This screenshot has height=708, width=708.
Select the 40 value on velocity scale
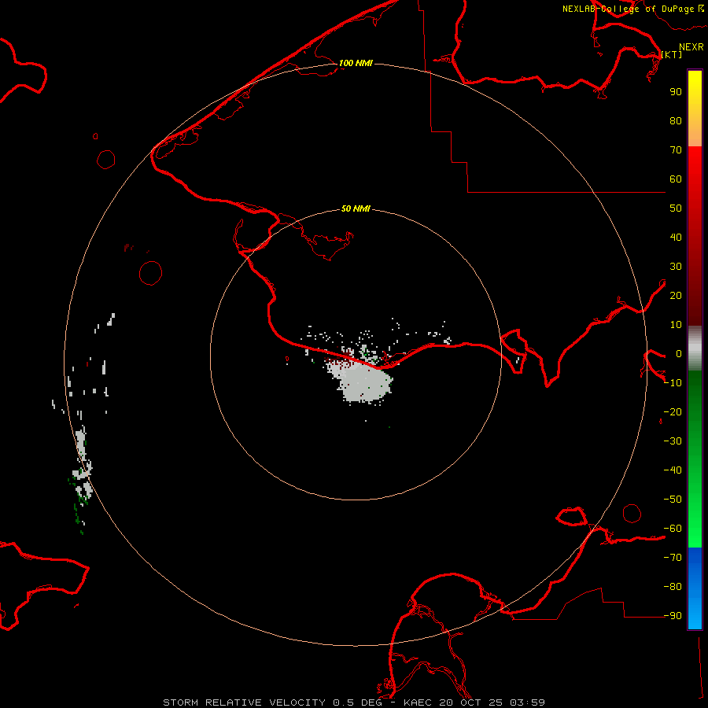(676, 237)
